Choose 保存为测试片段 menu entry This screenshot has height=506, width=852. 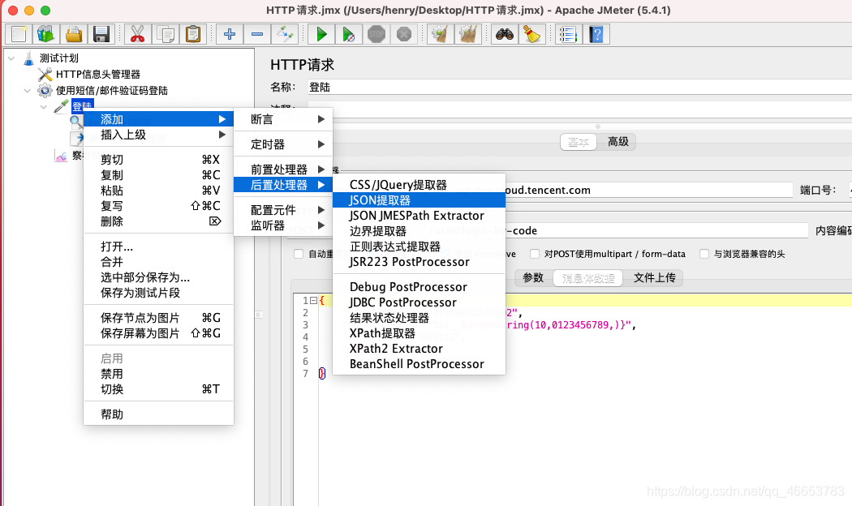(x=159, y=293)
